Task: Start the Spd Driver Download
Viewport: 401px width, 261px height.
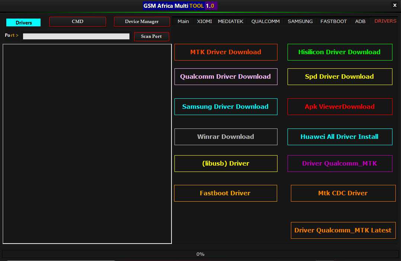Action: coord(340,76)
